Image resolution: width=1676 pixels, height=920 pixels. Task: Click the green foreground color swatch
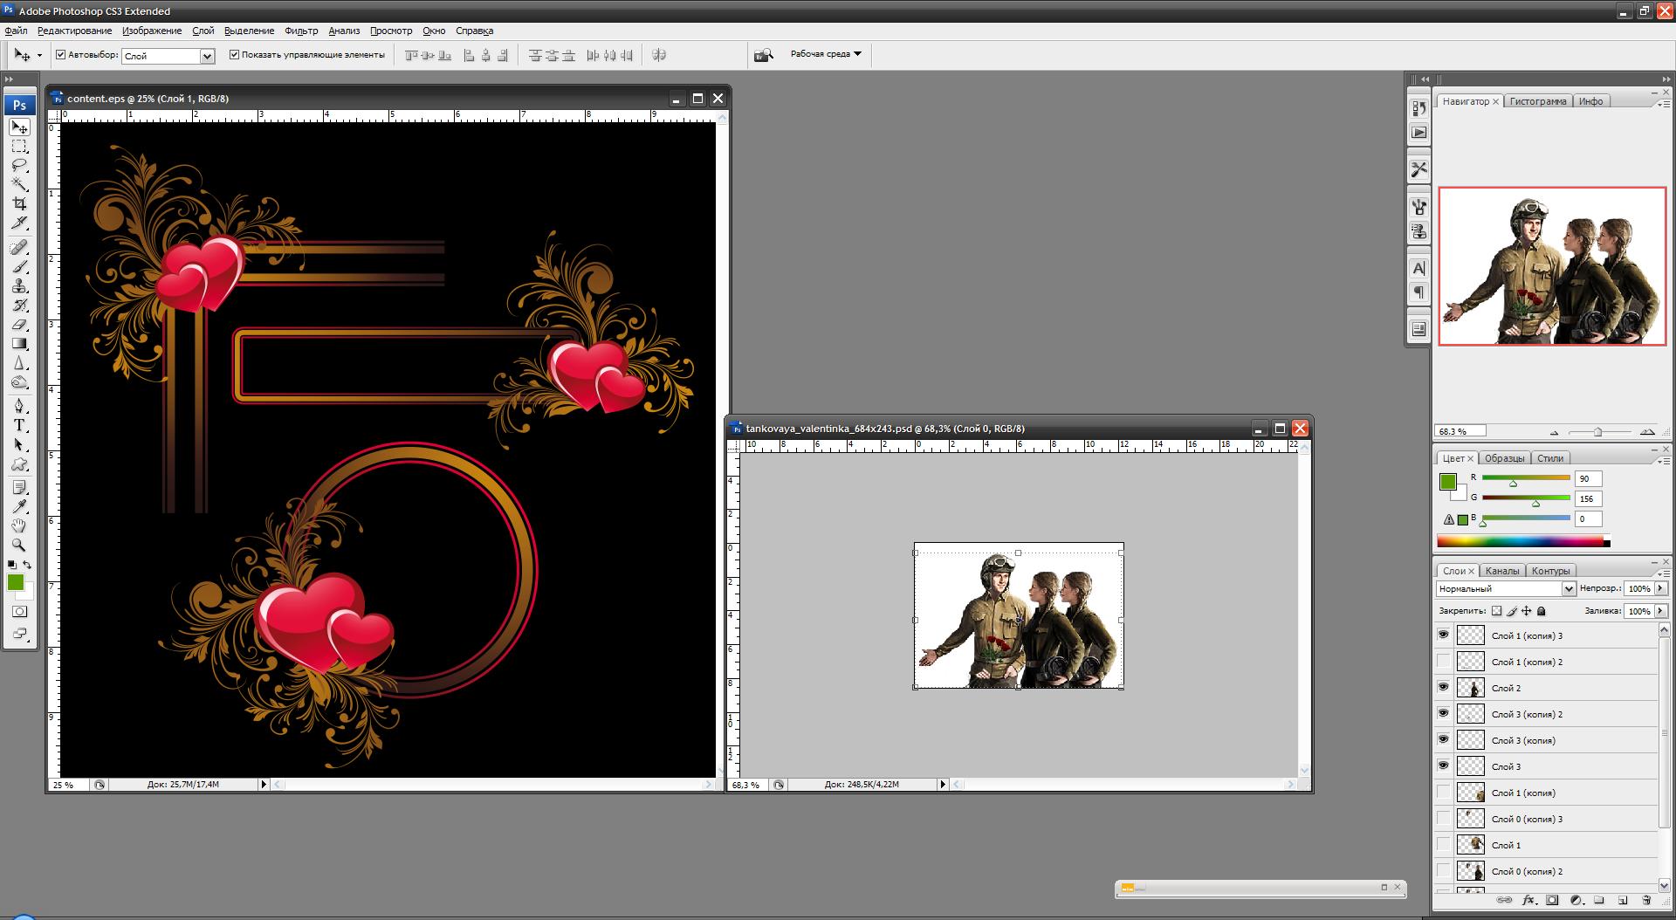coord(16,583)
